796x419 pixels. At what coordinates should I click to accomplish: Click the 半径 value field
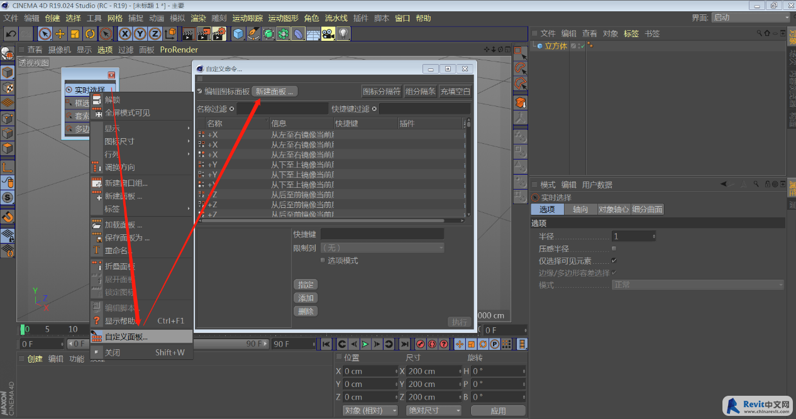(x=634, y=236)
